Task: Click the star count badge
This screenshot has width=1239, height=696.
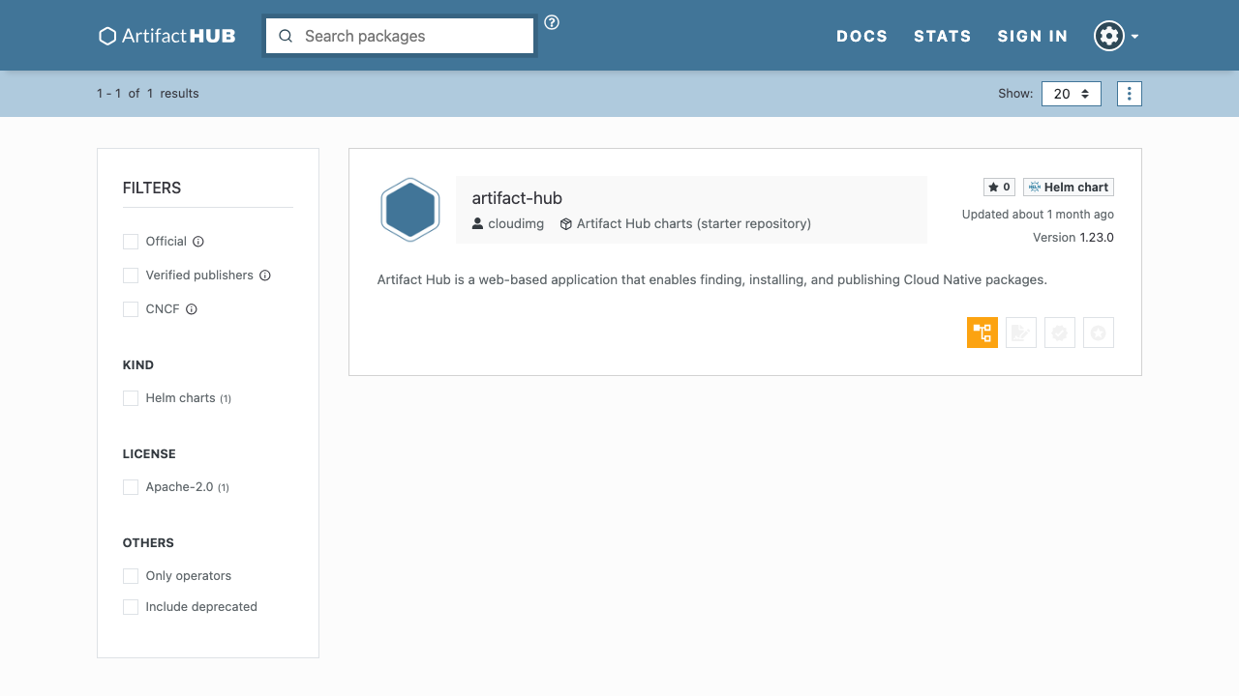Action: (999, 188)
